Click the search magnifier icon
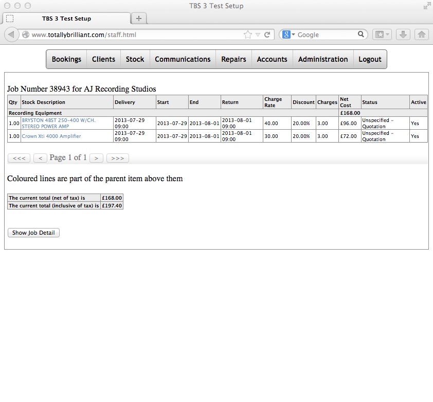The width and height of the screenshot is (433, 402). (x=360, y=34)
